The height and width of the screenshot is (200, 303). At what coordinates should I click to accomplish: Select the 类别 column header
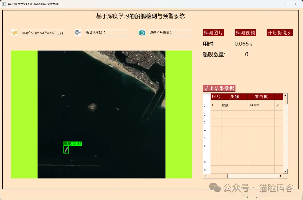tap(235, 97)
